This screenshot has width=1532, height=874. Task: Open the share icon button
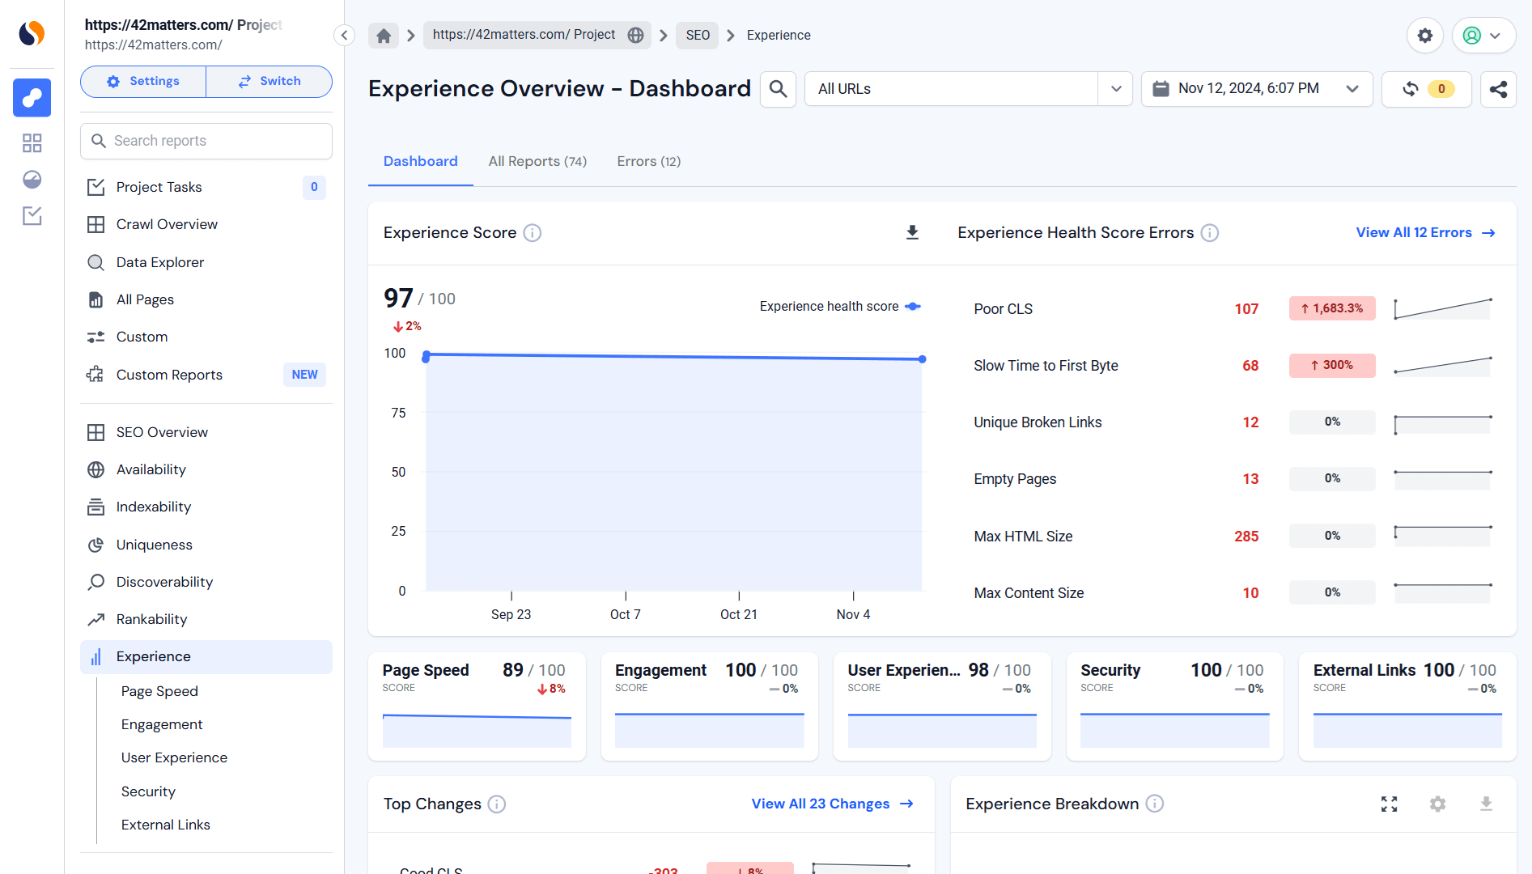tap(1498, 89)
